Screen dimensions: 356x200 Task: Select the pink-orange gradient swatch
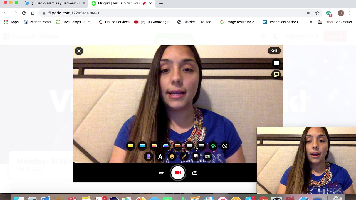tap(154, 146)
